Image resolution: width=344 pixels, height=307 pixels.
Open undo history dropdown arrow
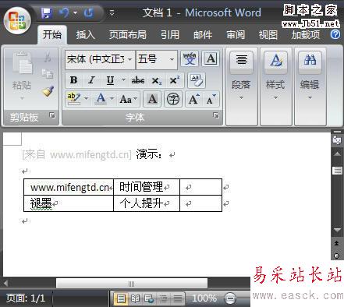tap(76, 12)
